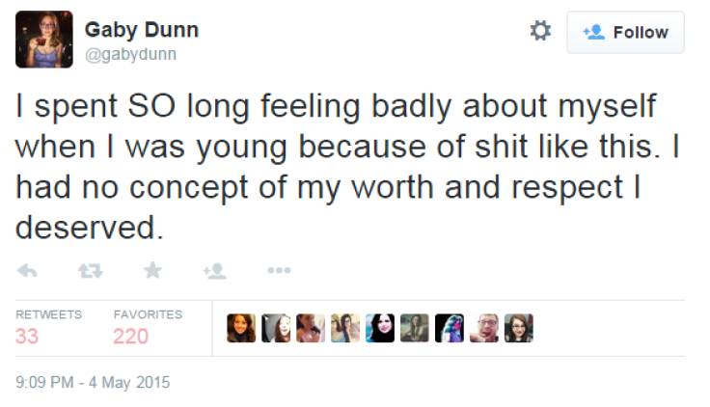The height and width of the screenshot is (407, 710).
Task: Open the three-dots more options
Action: coord(279,271)
